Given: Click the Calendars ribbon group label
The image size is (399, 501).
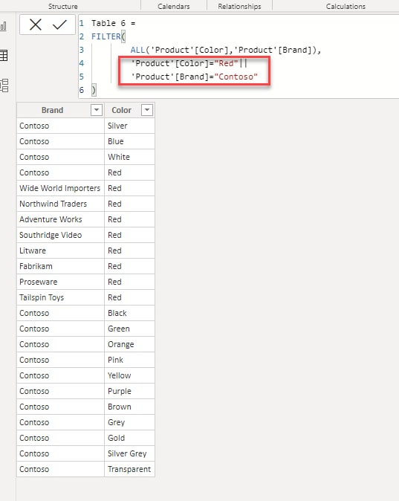Looking at the screenshot, I should point(173,6).
